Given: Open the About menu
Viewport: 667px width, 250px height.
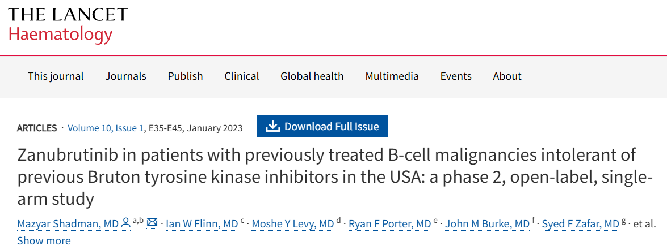Looking at the screenshot, I should click(507, 76).
